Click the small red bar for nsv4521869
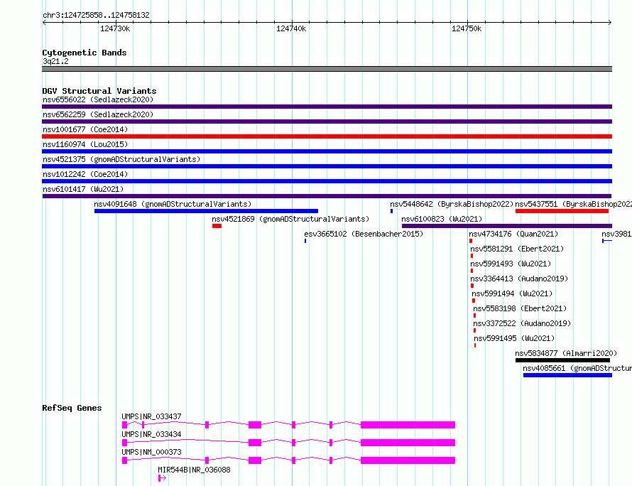Viewport: 632px width, 486px height. point(217,226)
